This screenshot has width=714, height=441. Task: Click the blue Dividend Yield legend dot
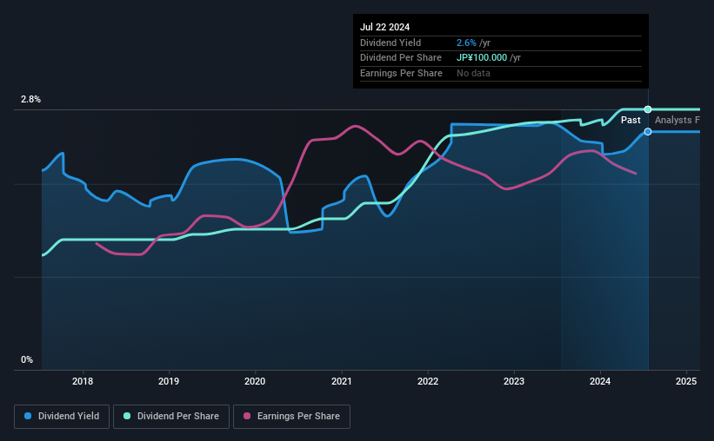coord(28,416)
